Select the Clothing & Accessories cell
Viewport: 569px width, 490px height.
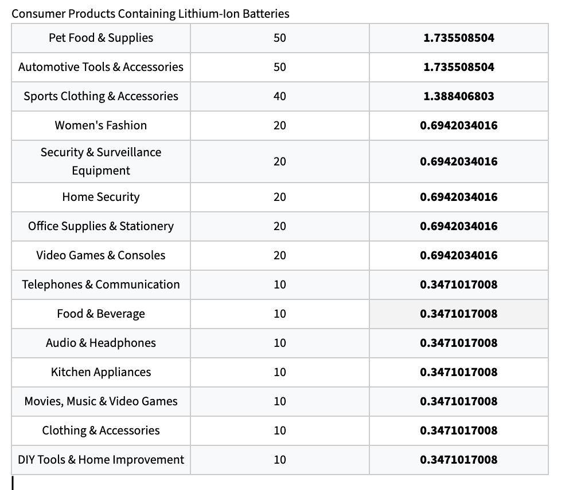pyautogui.click(x=101, y=430)
